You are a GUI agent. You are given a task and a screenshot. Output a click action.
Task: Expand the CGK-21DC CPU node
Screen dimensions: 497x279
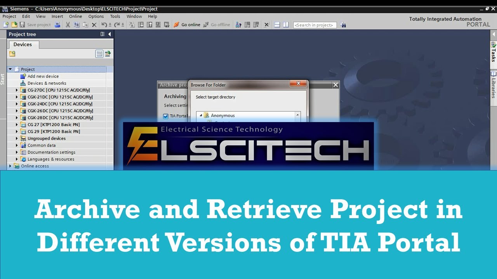pyautogui.click(x=17, y=97)
